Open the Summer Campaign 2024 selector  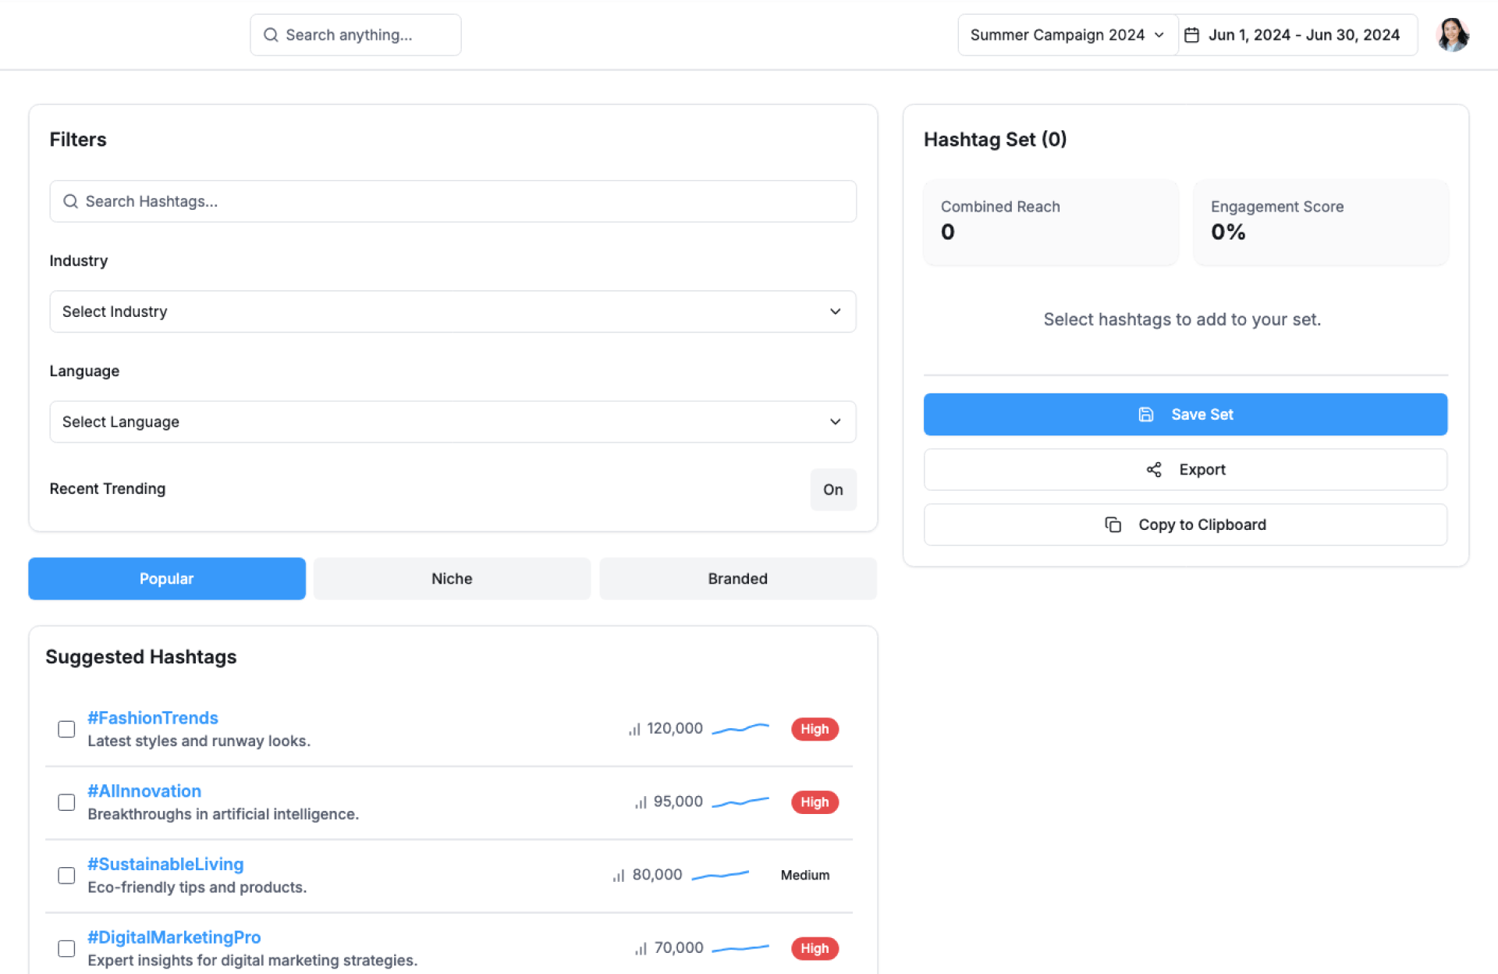pos(1067,35)
